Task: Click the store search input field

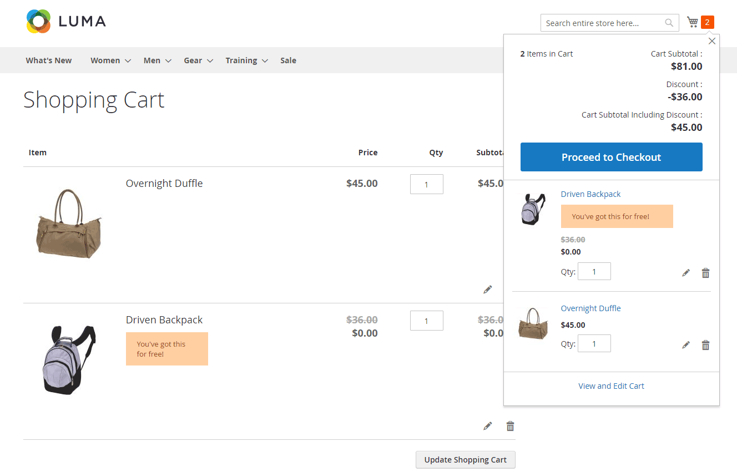Action: [x=602, y=23]
